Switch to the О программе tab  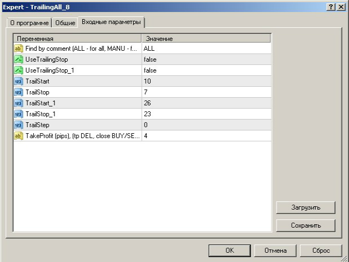(x=29, y=23)
